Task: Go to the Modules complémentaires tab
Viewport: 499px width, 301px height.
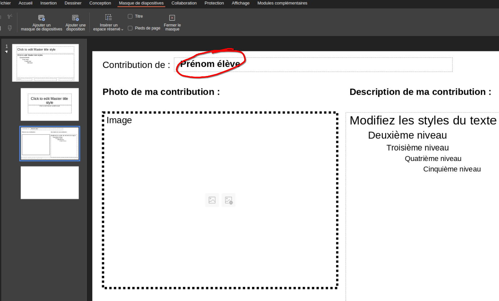Action: pos(282,3)
